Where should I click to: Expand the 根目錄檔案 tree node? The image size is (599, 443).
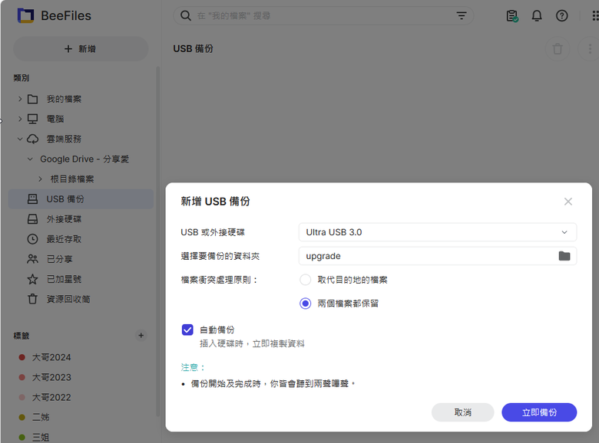[40, 179]
